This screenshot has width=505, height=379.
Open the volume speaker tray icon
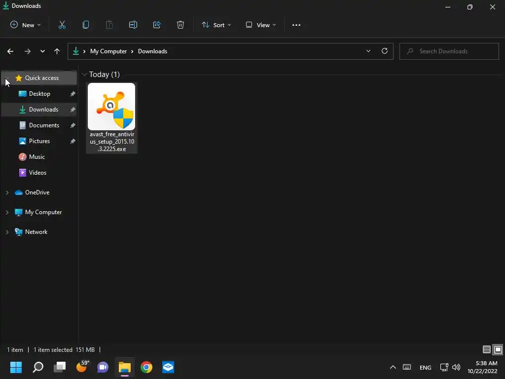point(456,367)
